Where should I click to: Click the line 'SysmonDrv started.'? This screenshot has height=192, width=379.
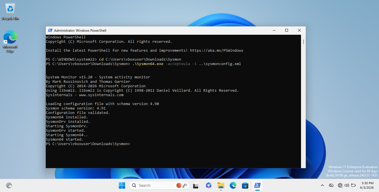click(x=66, y=131)
